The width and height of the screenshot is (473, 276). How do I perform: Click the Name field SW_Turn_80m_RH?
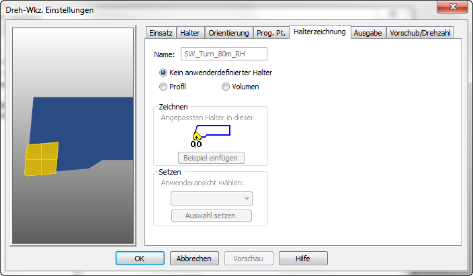[224, 54]
